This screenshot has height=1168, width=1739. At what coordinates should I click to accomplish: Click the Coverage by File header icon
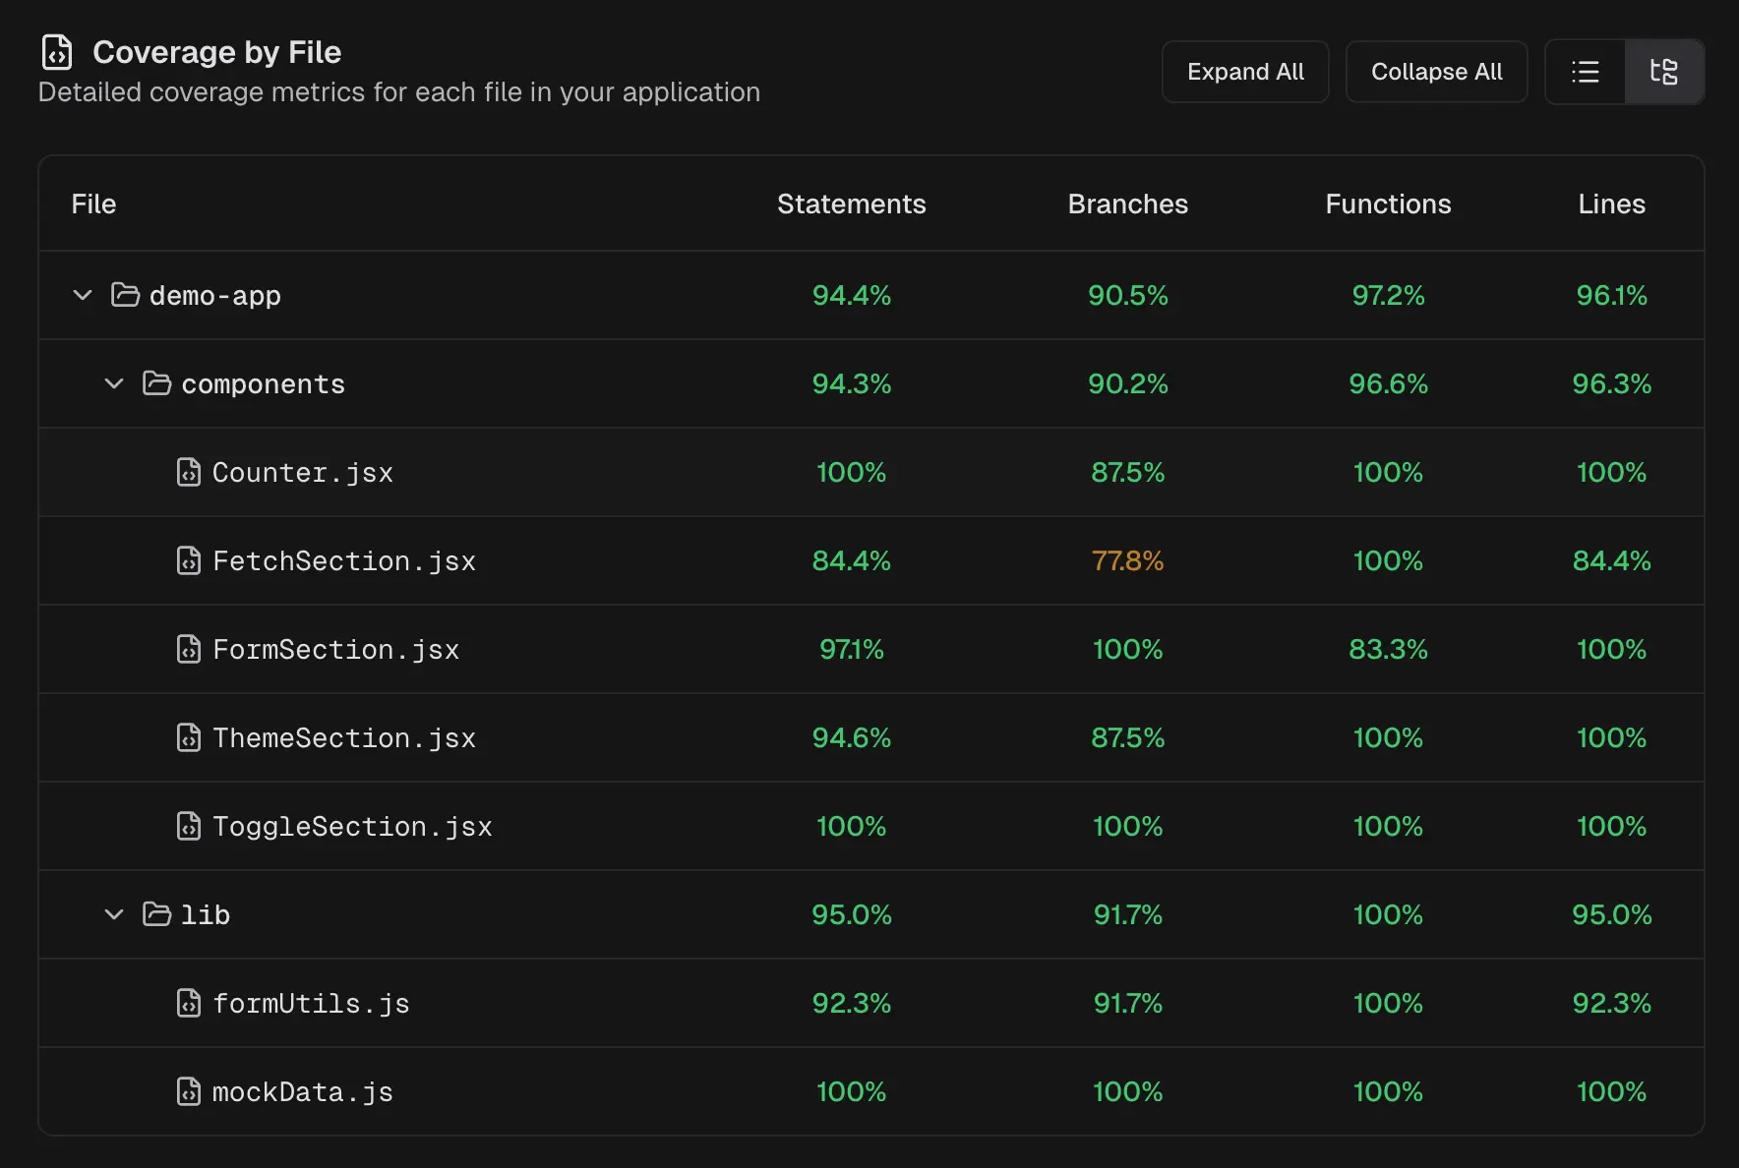[56, 52]
